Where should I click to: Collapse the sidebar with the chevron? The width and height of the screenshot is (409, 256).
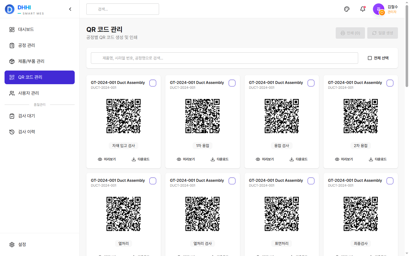pyautogui.click(x=70, y=9)
